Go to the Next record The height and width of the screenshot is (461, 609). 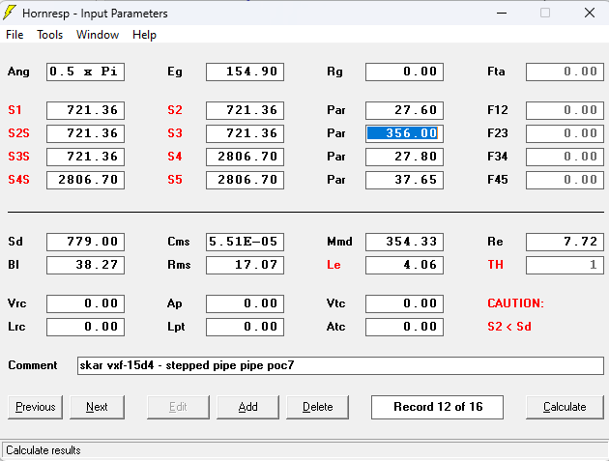(x=97, y=407)
